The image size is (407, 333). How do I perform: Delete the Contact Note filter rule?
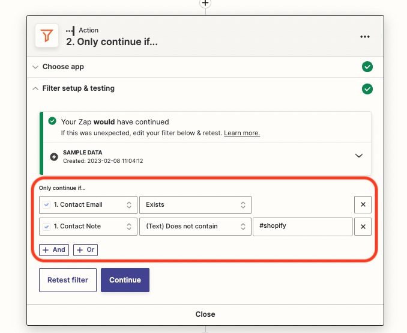click(363, 227)
